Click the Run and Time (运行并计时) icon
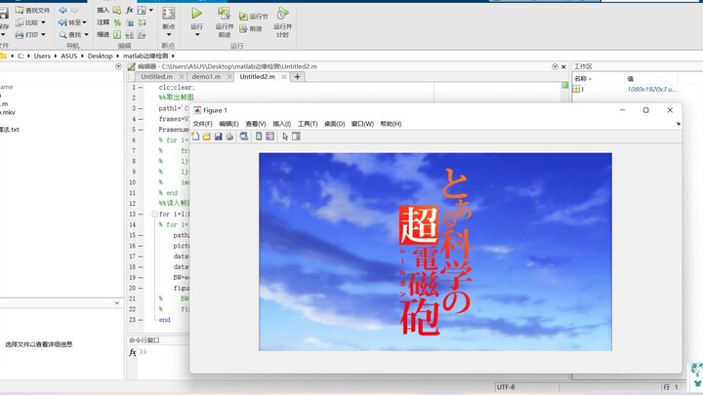 [282, 14]
